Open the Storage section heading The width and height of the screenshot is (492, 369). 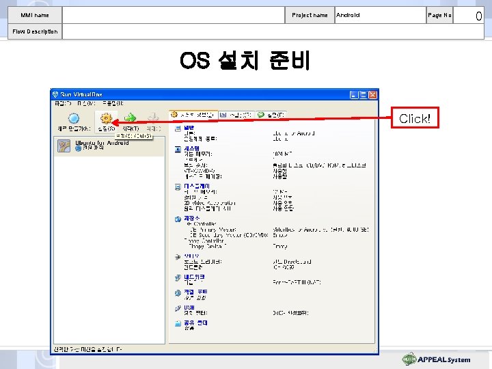click(191, 218)
